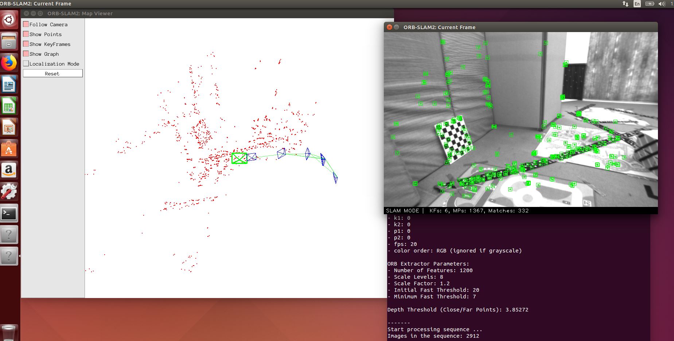Viewport: 674px width, 341px height.
Task: Launch Firefox from the dock
Action: (x=9, y=63)
